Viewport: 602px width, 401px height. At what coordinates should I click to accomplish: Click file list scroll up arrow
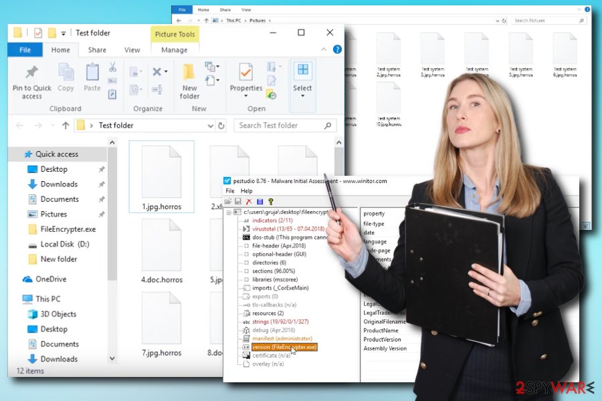(x=339, y=143)
